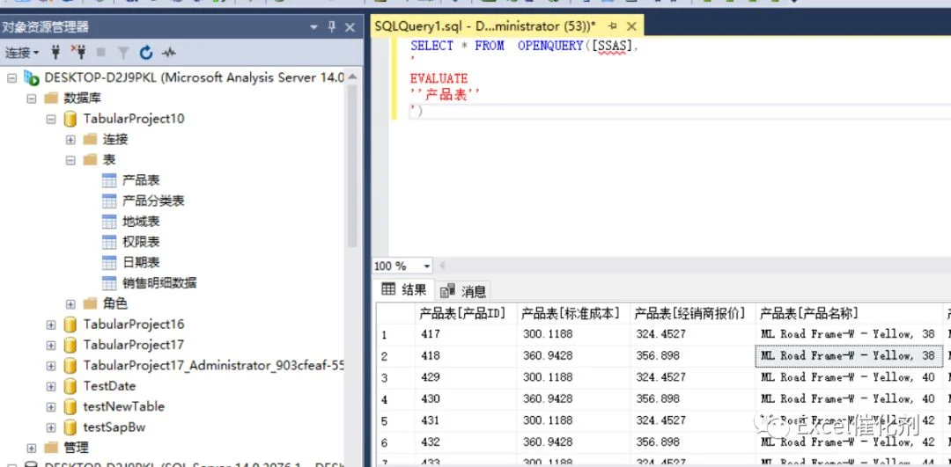The height and width of the screenshot is (467, 951).
Task: Collapse the 数据库 folder node
Action: (x=32, y=99)
